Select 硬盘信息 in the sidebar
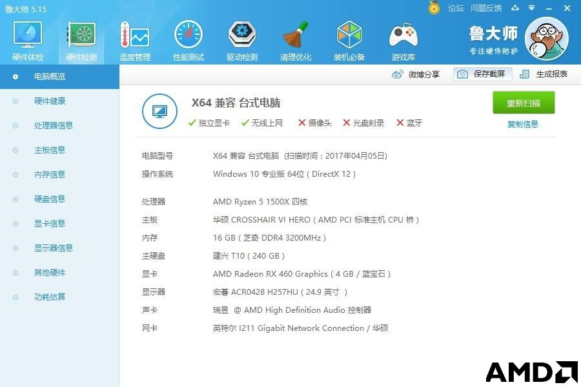The image size is (581, 387). click(x=59, y=199)
